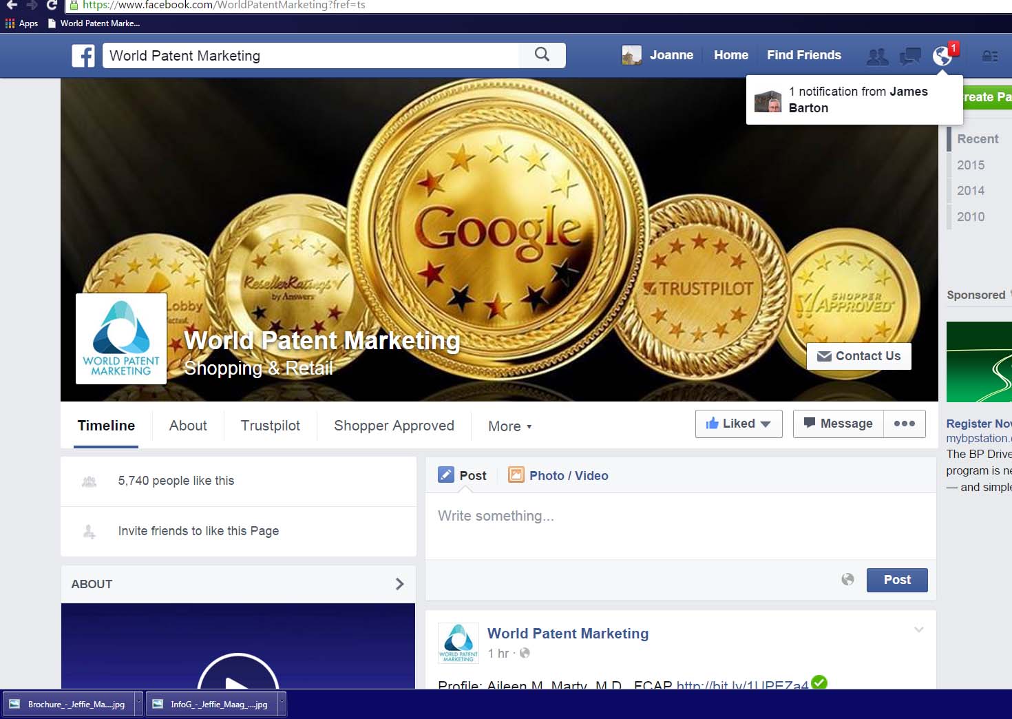Viewport: 1012px width, 719px height.
Task: Open the Apps grid in bookmarks bar
Action: click(x=21, y=23)
